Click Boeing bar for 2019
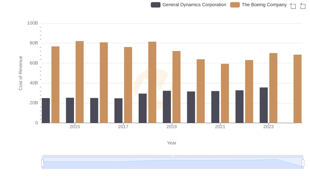This screenshot has width=310, height=178. [177, 87]
